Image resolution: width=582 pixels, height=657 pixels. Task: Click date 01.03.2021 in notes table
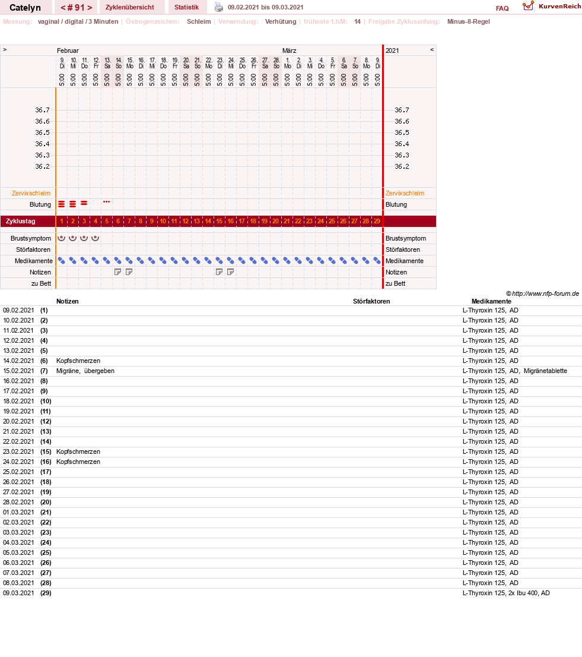click(18, 512)
